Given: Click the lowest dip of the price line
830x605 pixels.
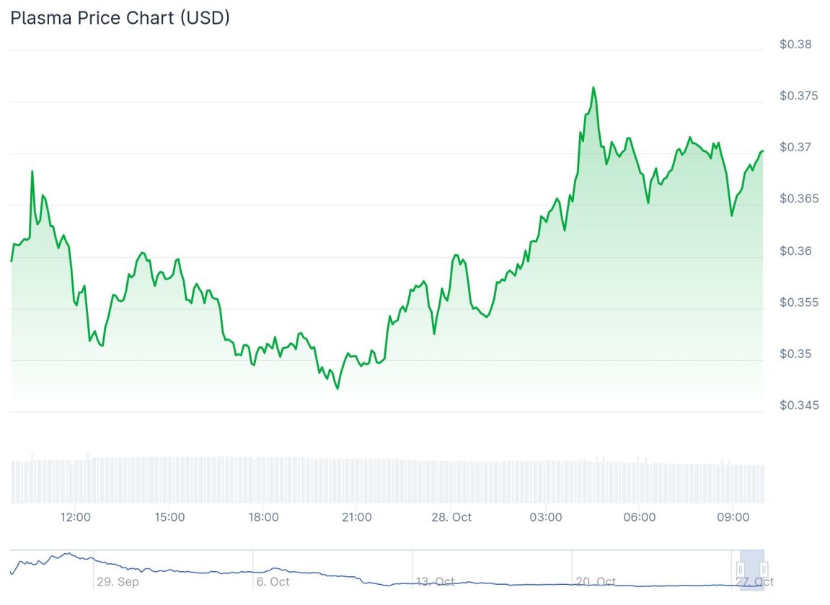Looking at the screenshot, I should point(337,389).
